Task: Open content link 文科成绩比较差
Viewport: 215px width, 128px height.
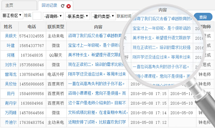Action: pos(98,112)
